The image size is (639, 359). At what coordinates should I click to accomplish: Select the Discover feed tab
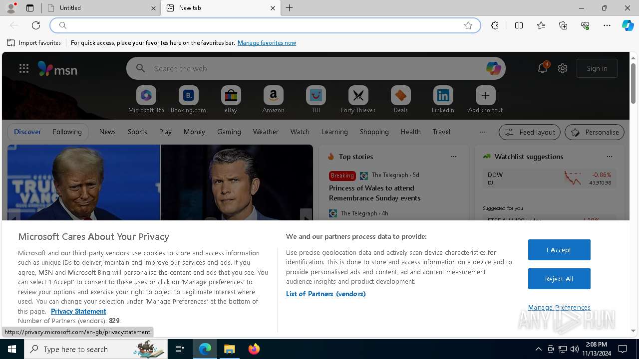click(x=27, y=132)
